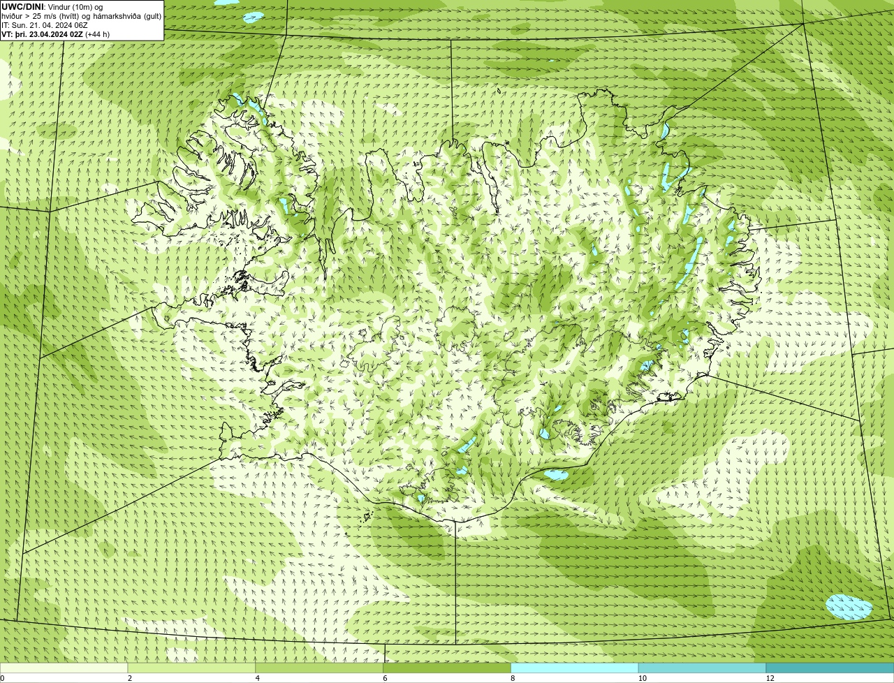Click the scale label '6'
894x683 pixels.
(x=385, y=678)
